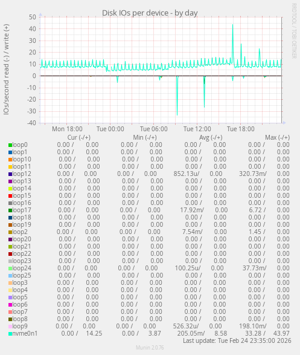Click the chart title Disk IOs per device
Image resolution: width=300 pixels, height=355 pixels.
click(x=150, y=13)
